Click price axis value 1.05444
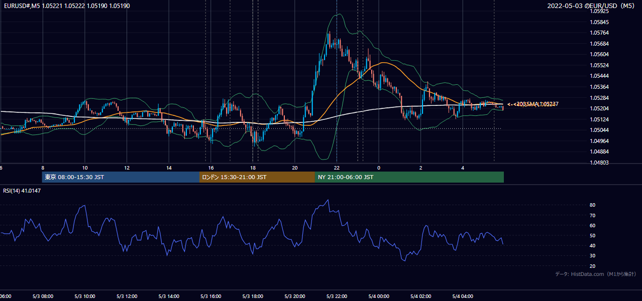 (599, 76)
